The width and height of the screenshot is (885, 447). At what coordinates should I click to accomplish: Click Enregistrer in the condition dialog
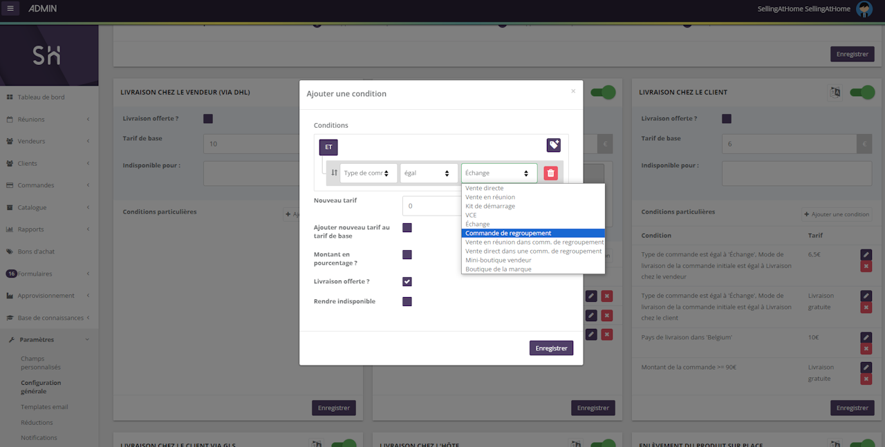(551, 348)
